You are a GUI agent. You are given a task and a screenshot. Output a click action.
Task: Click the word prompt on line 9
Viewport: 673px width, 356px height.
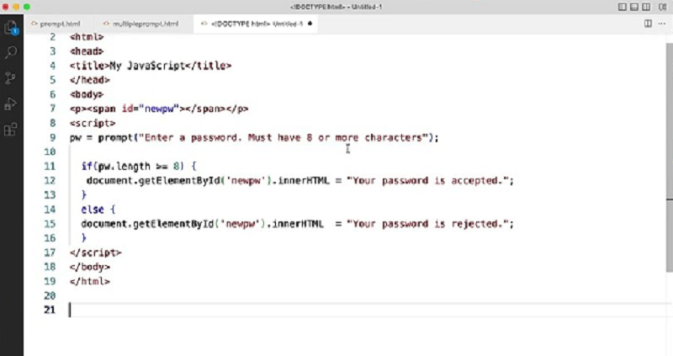(x=115, y=137)
